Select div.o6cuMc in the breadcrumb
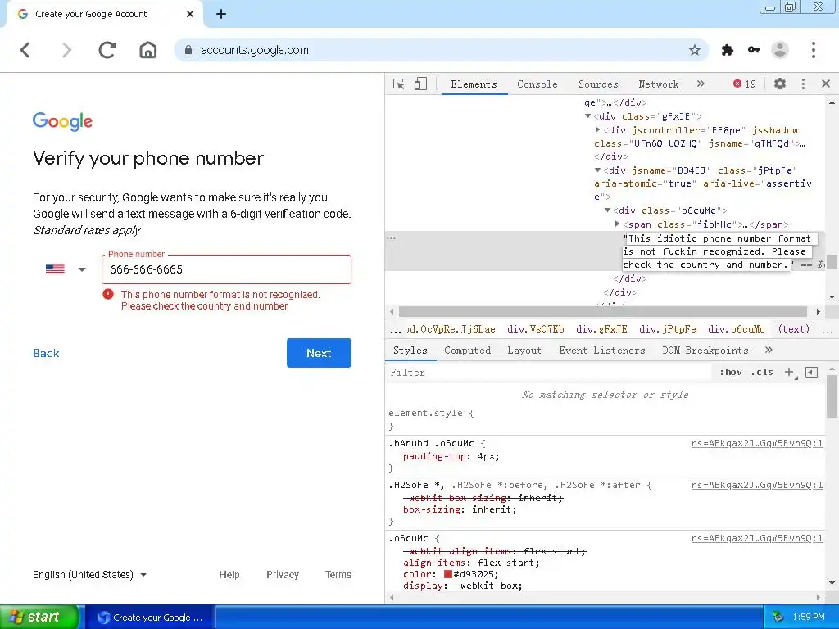This screenshot has width=839, height=629. [737, 329]
